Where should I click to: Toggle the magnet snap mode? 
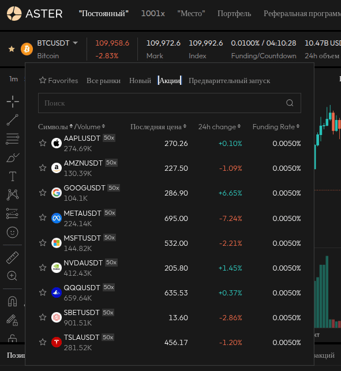click(x=12, y=301)
